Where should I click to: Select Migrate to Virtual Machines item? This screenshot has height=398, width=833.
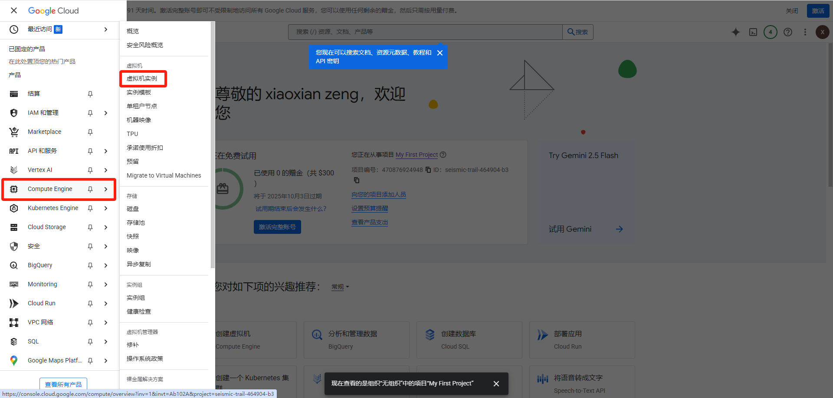pyautogui.click(x=164, y=175)
